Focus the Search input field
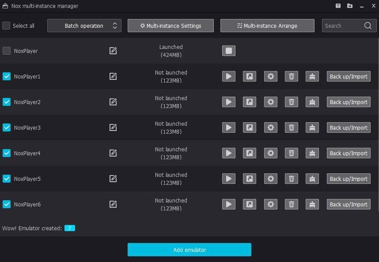The image size is (379, 262). pos(343,26)
